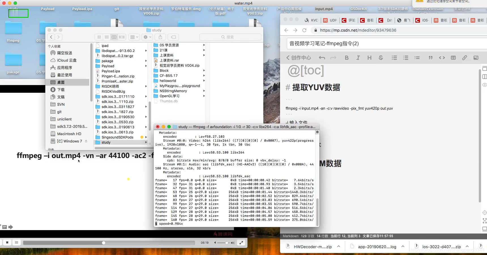Image resolution: width=487 pixels, height=255 pixels.
Task: Toggle strikethrough in CSDN editor
Action: coord(381,58)
